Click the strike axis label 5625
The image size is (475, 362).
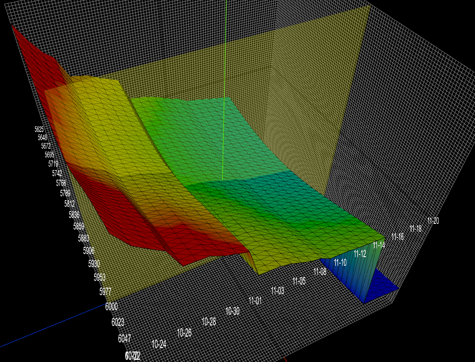tap(39, 129)
